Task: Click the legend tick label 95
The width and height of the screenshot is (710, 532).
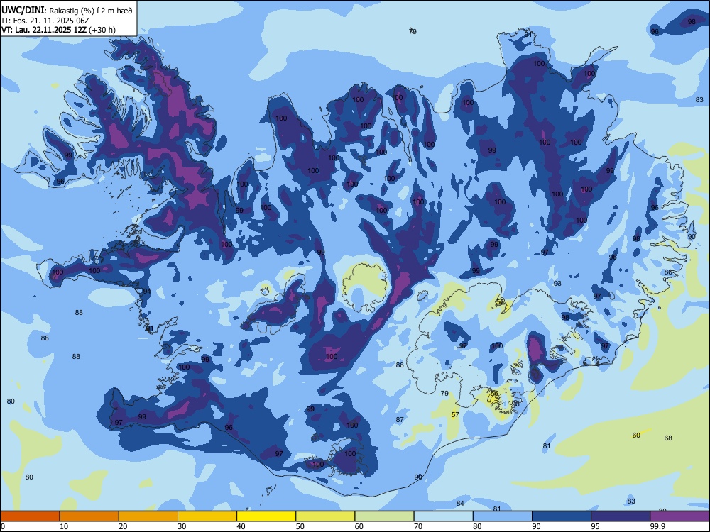Action: pos(596,526)
